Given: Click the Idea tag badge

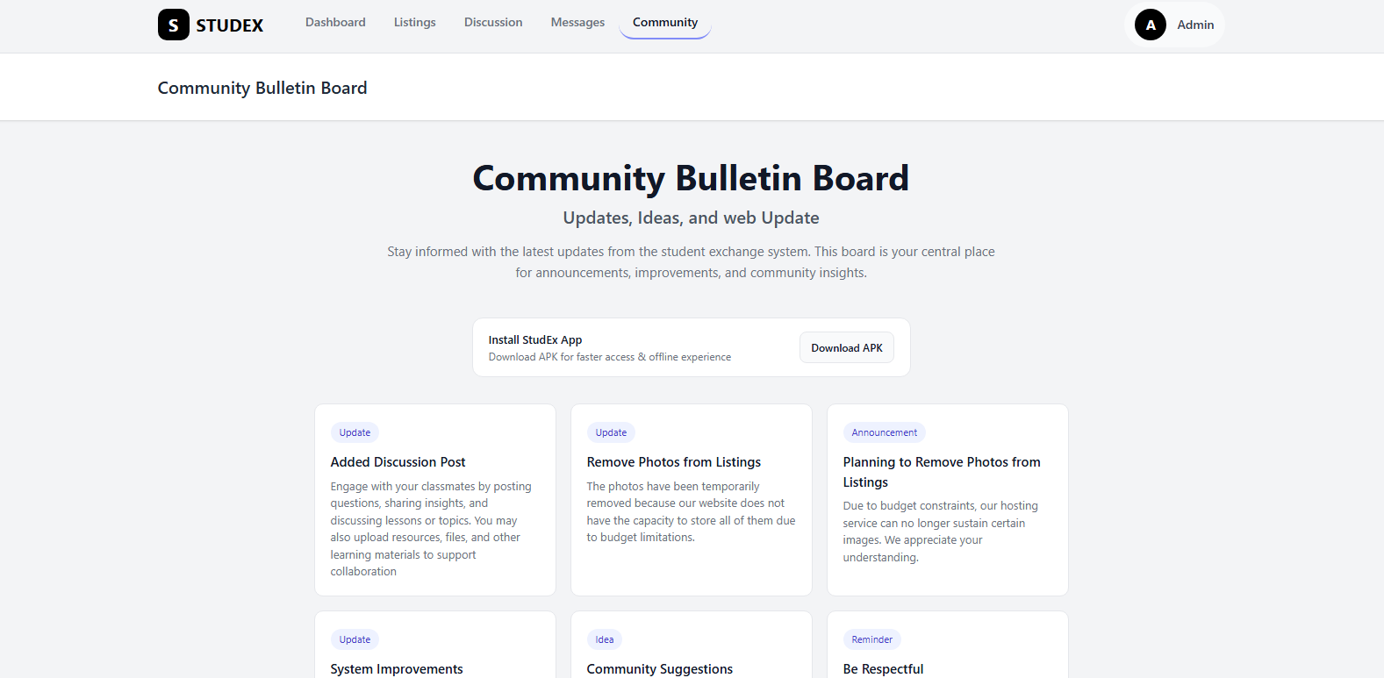Looking at the screenshot, I should (x=605, y=639).
